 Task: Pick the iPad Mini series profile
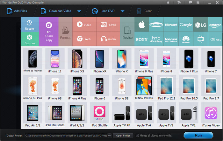(x=55, y=115)
